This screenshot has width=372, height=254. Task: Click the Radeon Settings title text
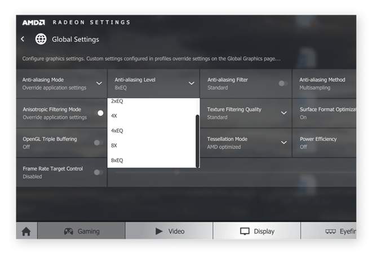pos(91,23)
